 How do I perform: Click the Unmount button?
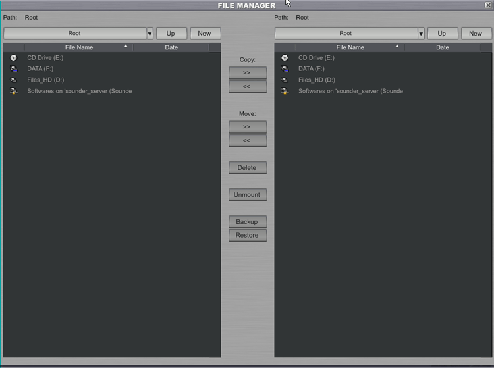(x=248, y=195)
